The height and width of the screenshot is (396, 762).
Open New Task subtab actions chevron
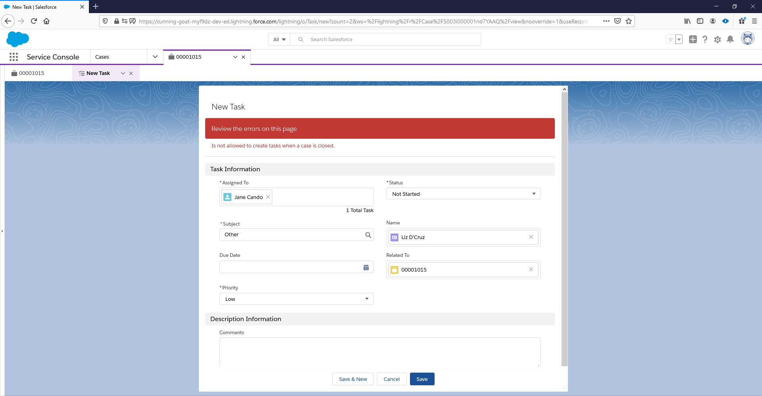click(123, 73)
